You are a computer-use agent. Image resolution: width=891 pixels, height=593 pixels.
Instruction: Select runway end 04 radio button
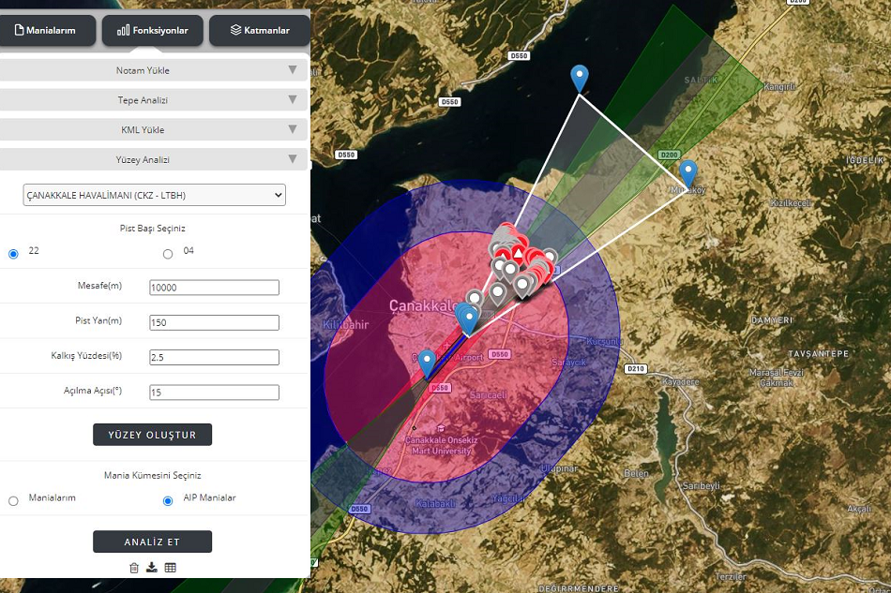click(168, 254)
